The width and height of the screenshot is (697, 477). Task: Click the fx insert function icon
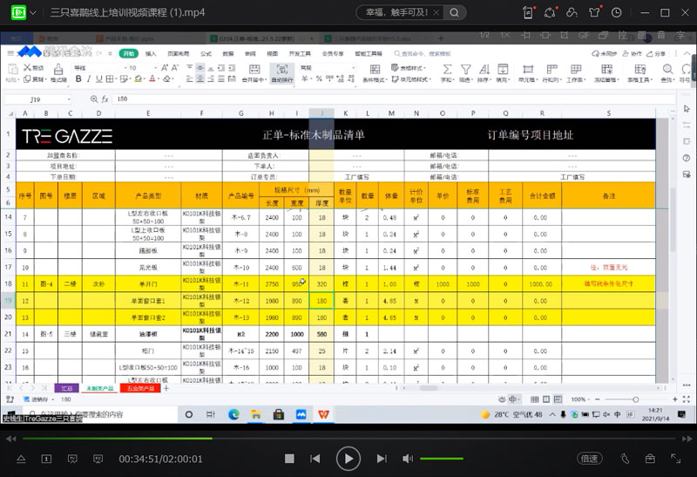point(105,99)
